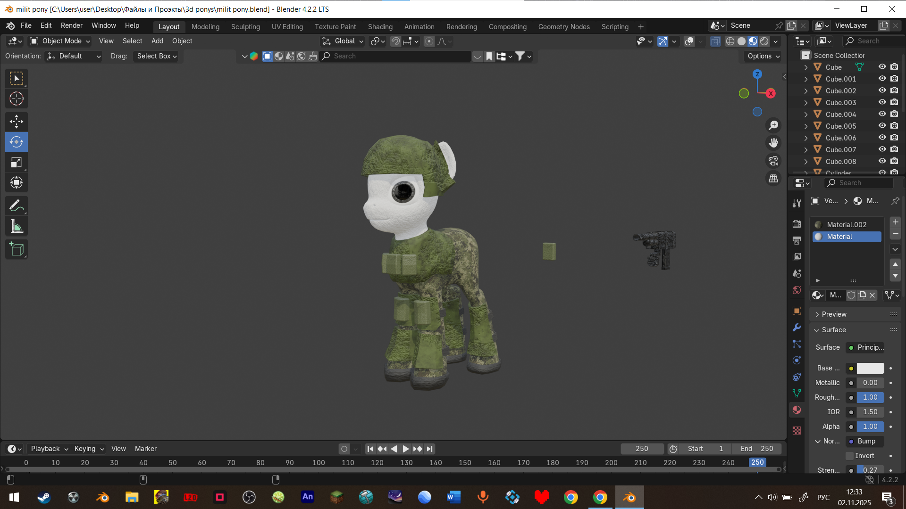The image size is (906, 509).
Task: Enable the Invert checkbox for Bump
Action: coord(850,456)
